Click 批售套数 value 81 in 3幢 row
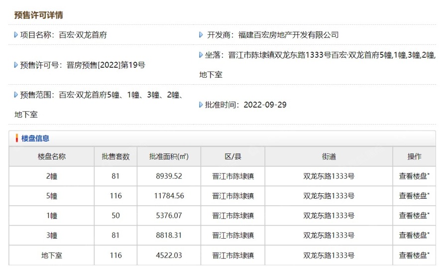The image size is (448, 278). point(115,235)
